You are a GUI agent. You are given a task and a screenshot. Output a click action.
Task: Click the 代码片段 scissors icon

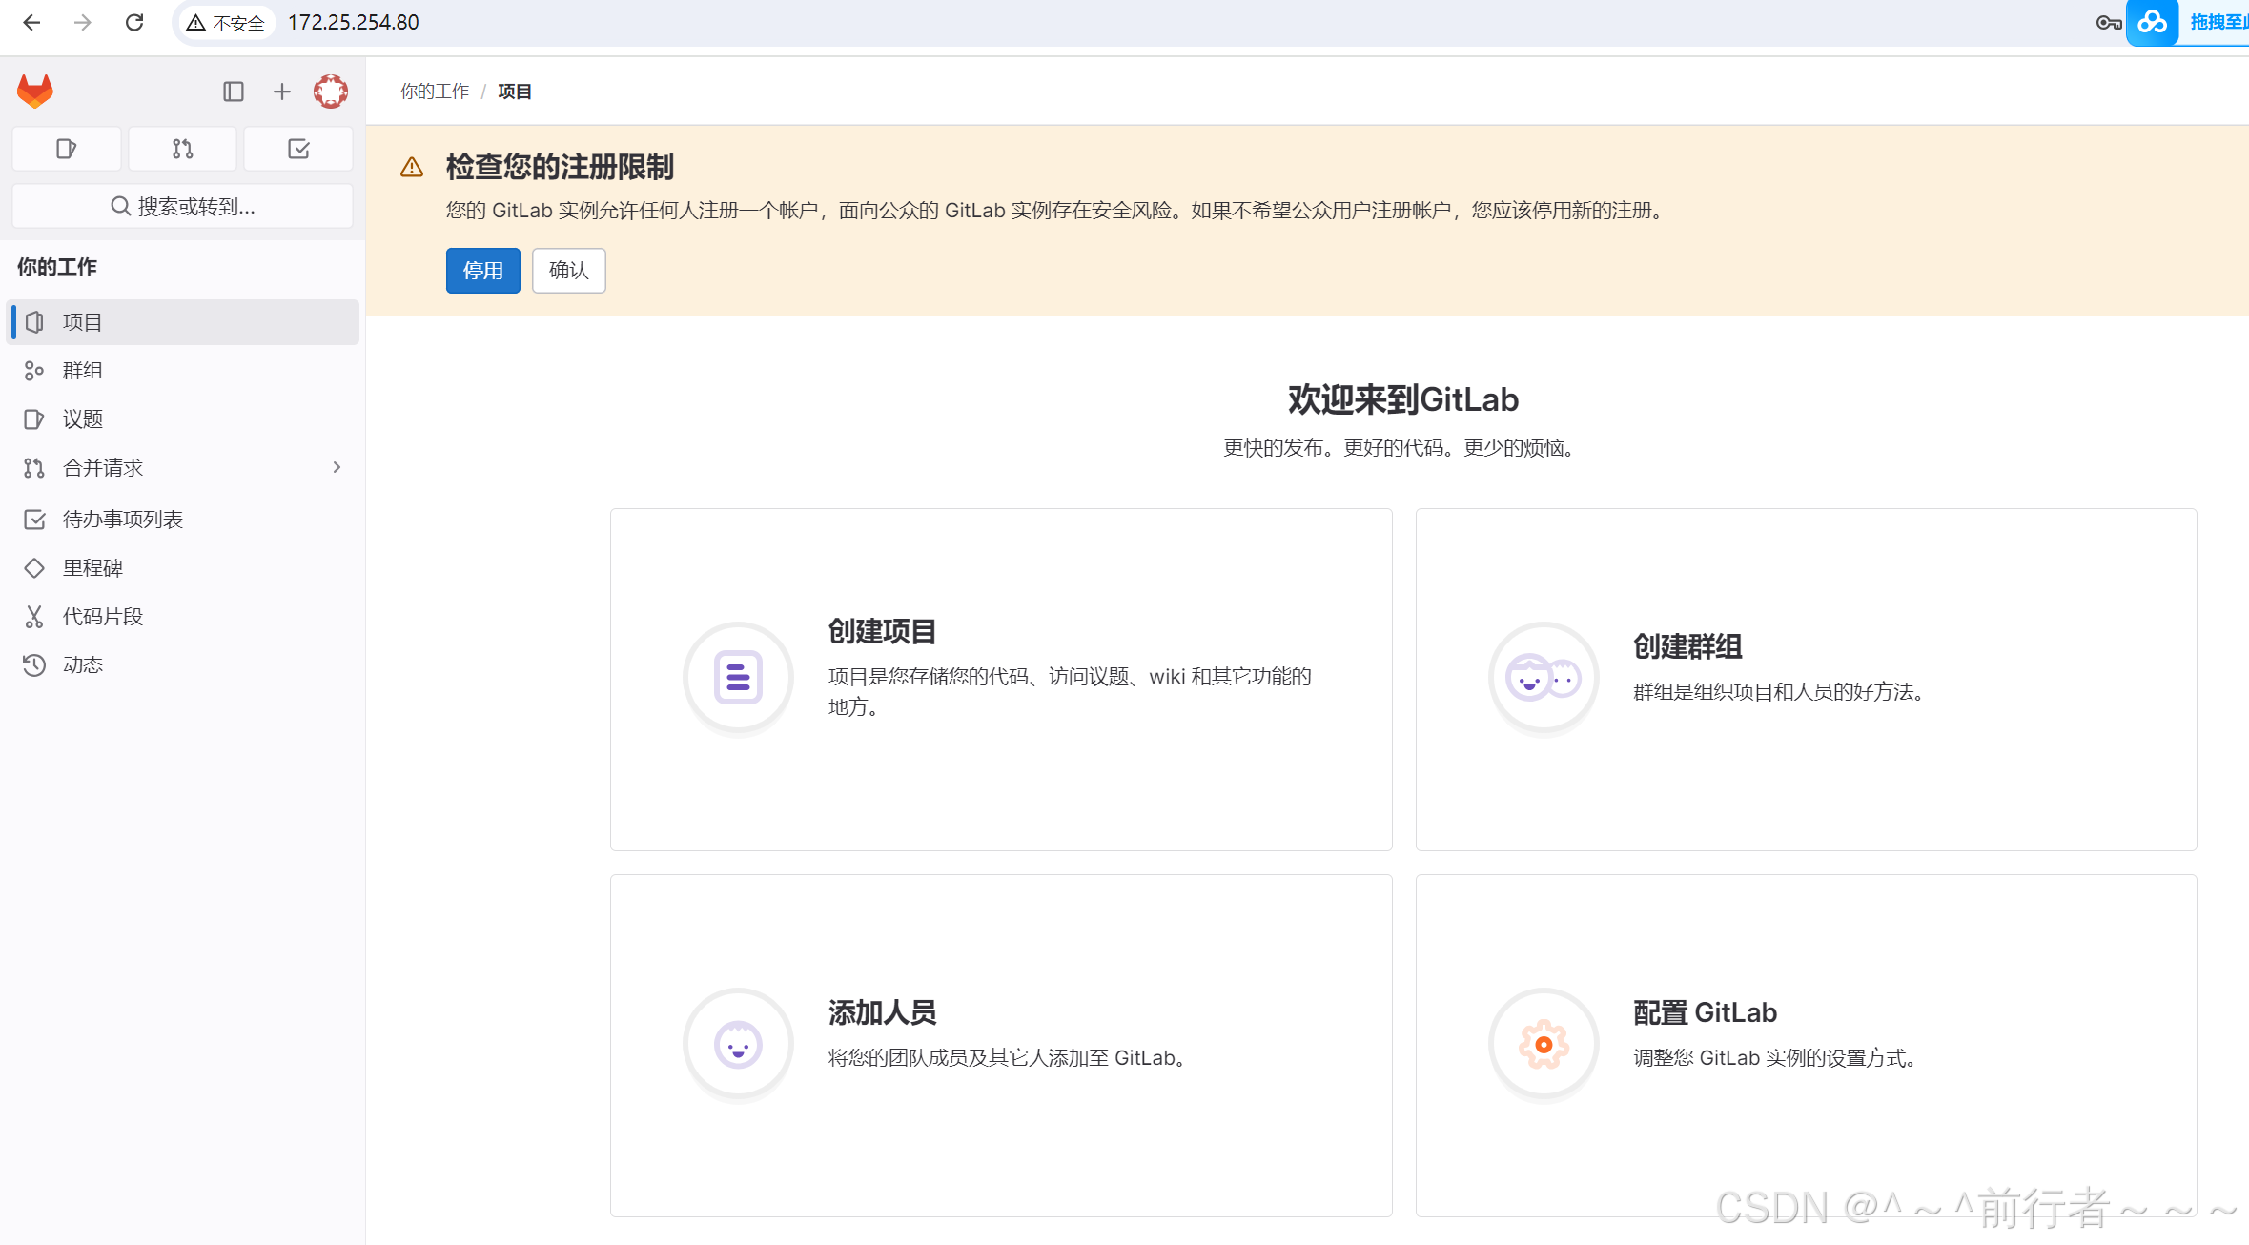34,617
